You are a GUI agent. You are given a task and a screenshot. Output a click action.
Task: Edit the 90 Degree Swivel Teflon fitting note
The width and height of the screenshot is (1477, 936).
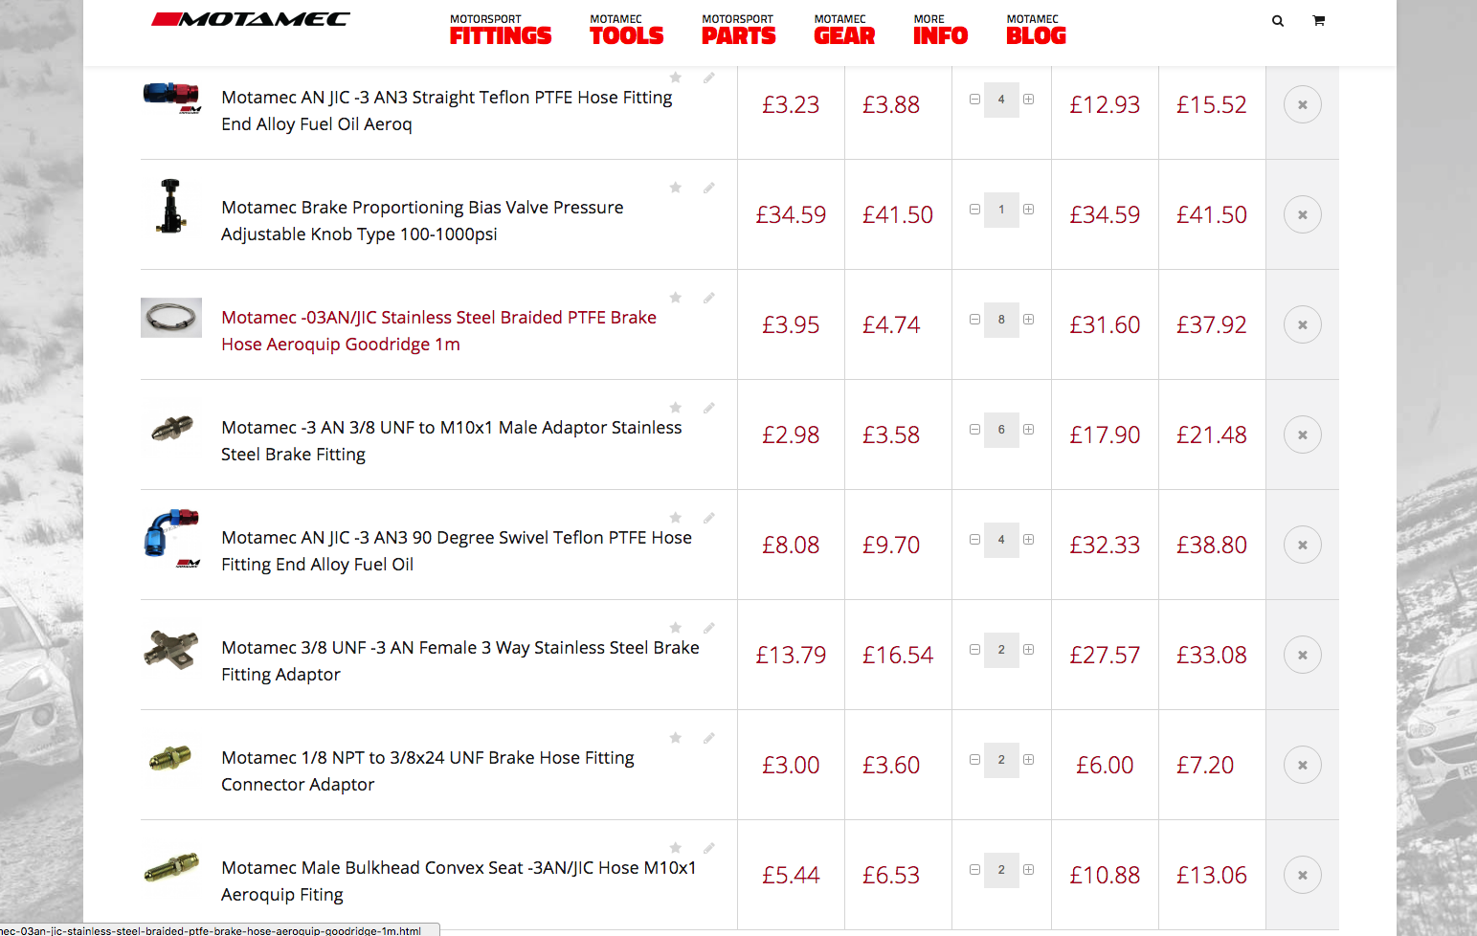coord(709,518)
